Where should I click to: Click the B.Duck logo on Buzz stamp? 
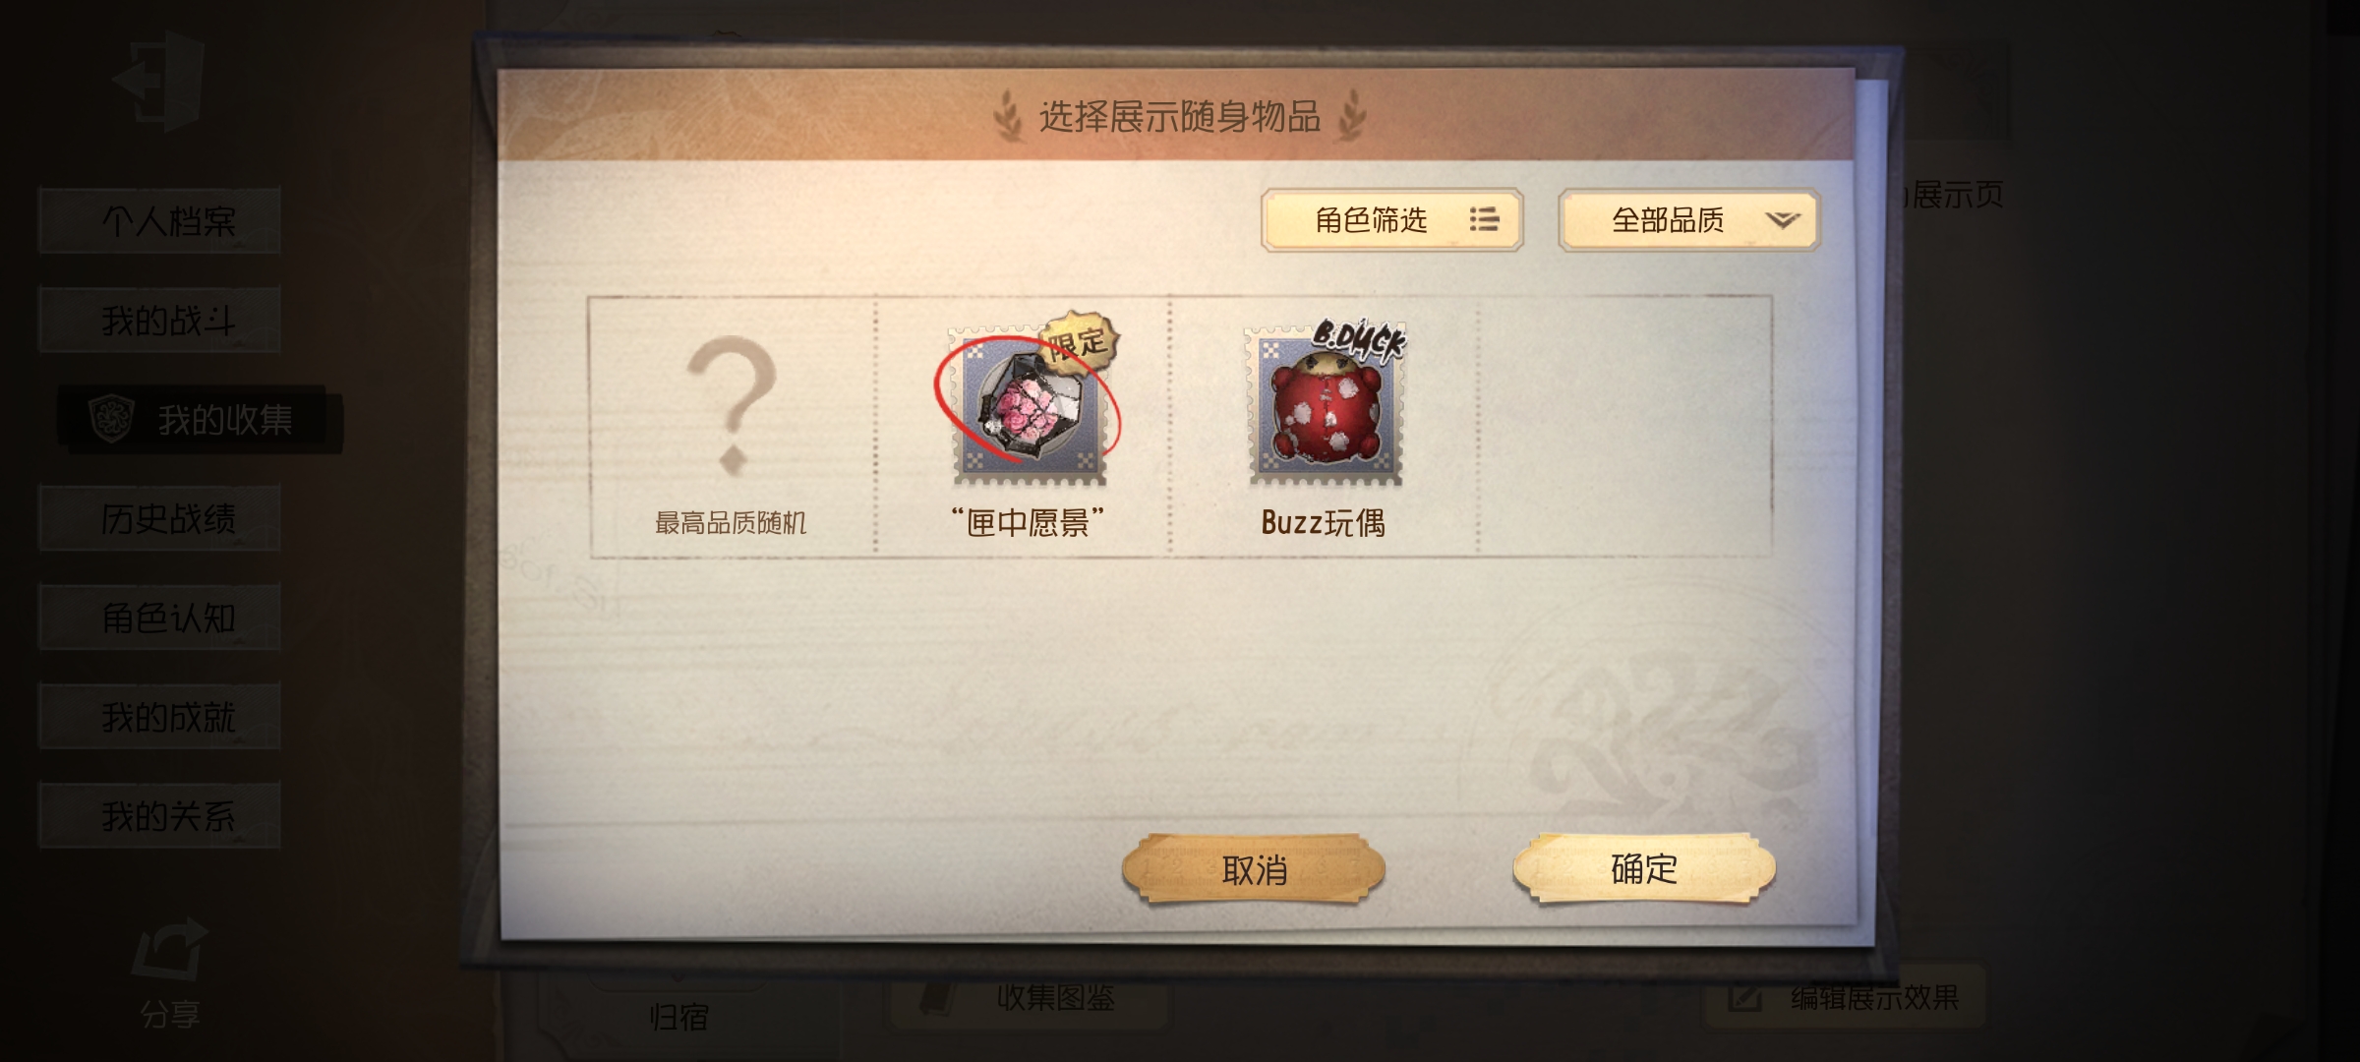pos(1360,340)
